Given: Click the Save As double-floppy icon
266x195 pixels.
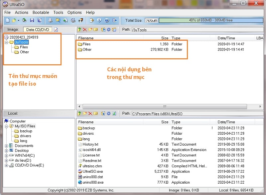Looking at the screenshot, I should click(40, 20).
